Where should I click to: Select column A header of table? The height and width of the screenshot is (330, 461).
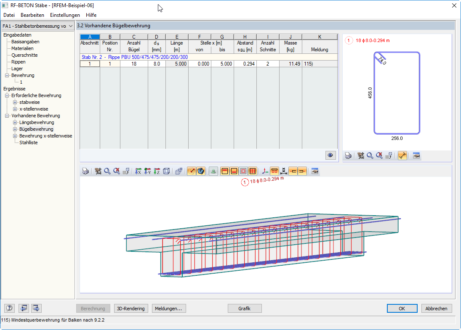click(x=90, y=37)
